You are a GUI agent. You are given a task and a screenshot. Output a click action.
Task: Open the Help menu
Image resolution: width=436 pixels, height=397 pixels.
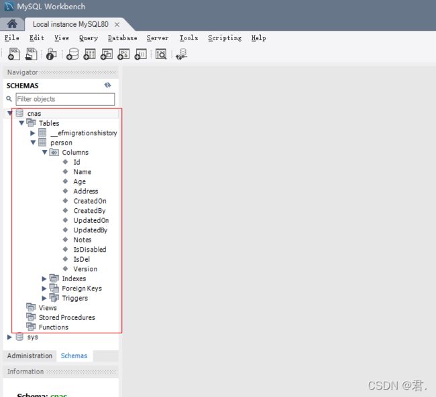(259, 37)
